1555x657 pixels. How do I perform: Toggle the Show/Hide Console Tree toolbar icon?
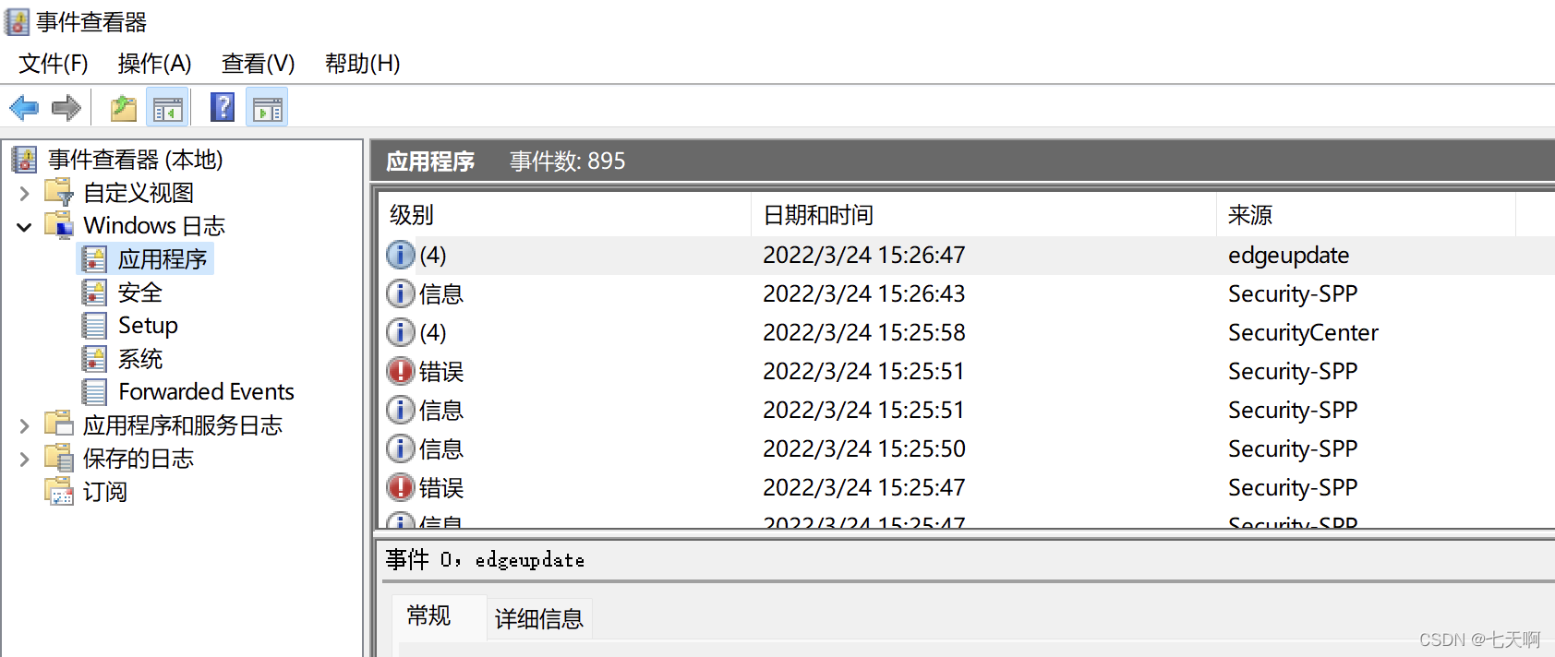pyautogui.click(x=167, y=108)
